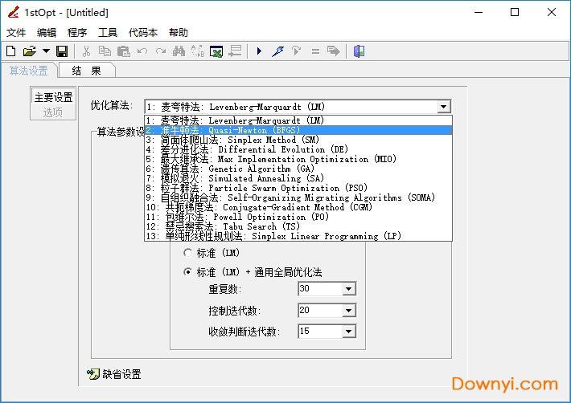
Task: Open the 控制迭代数 dropdown
Action: 348,311
